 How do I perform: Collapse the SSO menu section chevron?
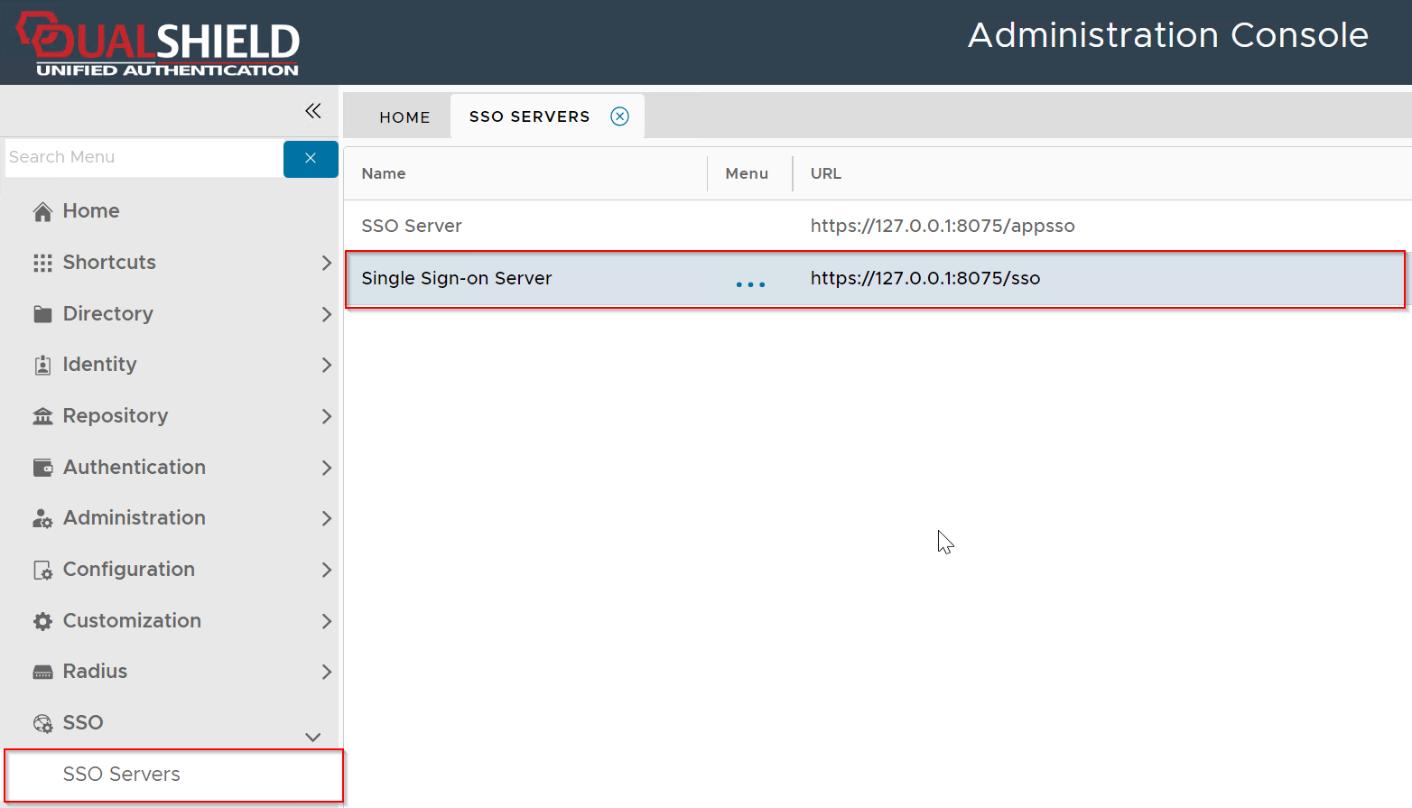click(x=313, y=737)
